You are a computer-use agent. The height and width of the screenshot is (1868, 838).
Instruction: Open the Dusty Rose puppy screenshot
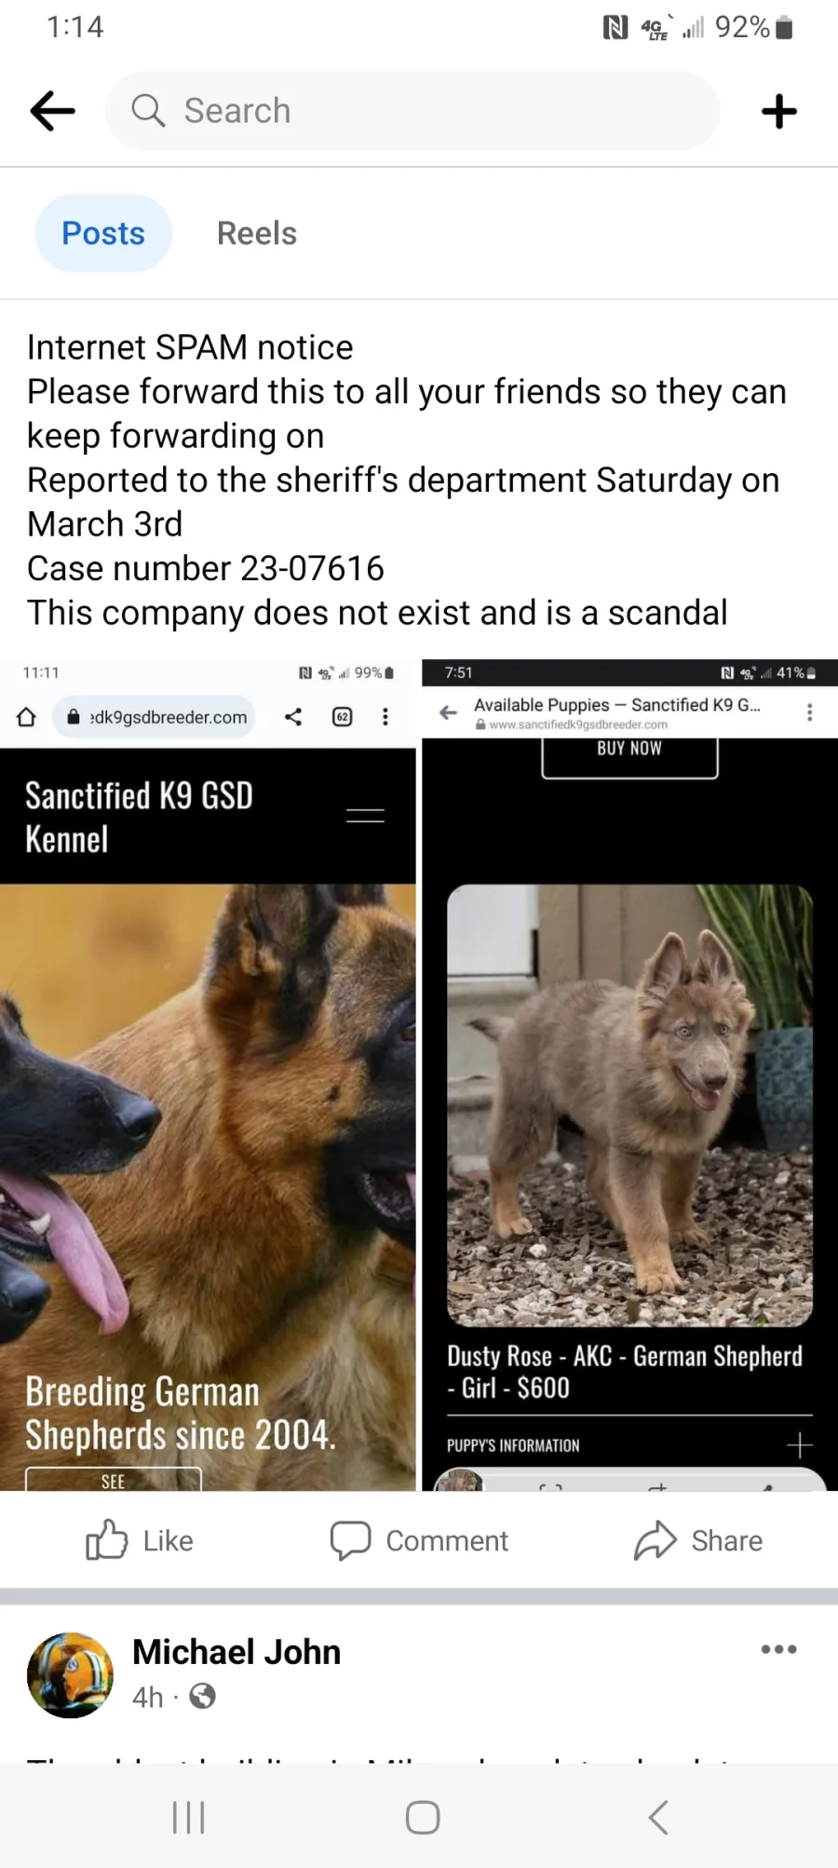629,1075
